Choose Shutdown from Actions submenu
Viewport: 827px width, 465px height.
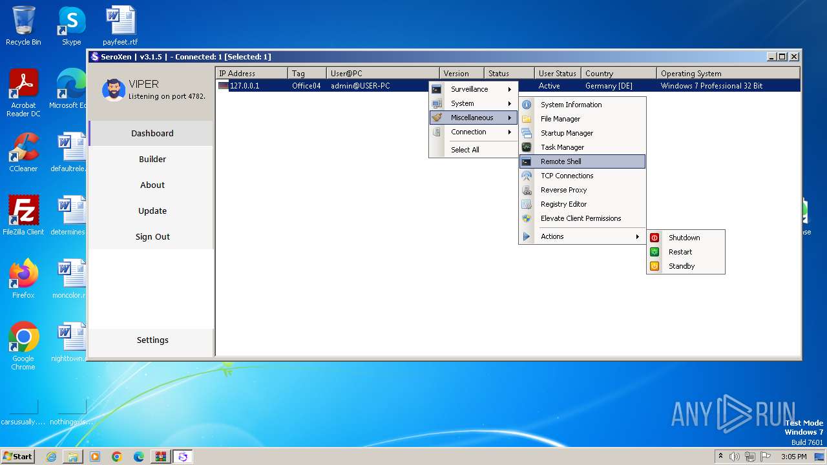[686, 238]
